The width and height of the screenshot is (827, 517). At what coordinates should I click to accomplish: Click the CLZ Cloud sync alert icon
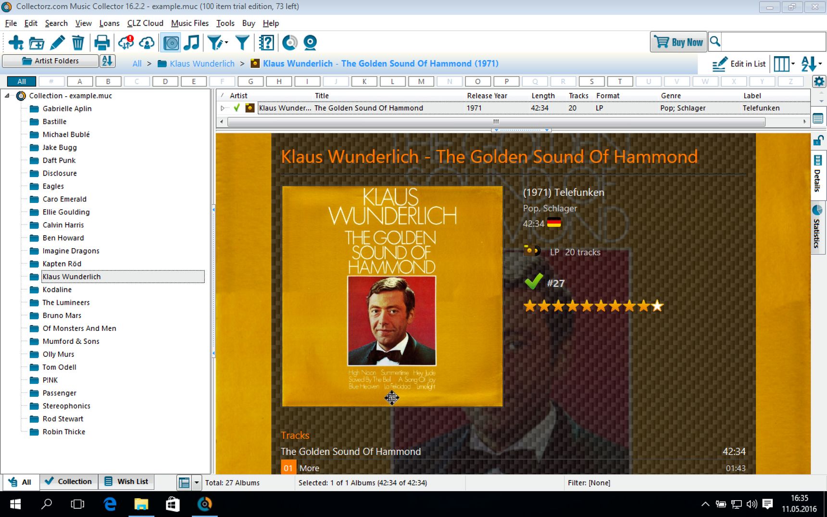[x=126, y=43]
